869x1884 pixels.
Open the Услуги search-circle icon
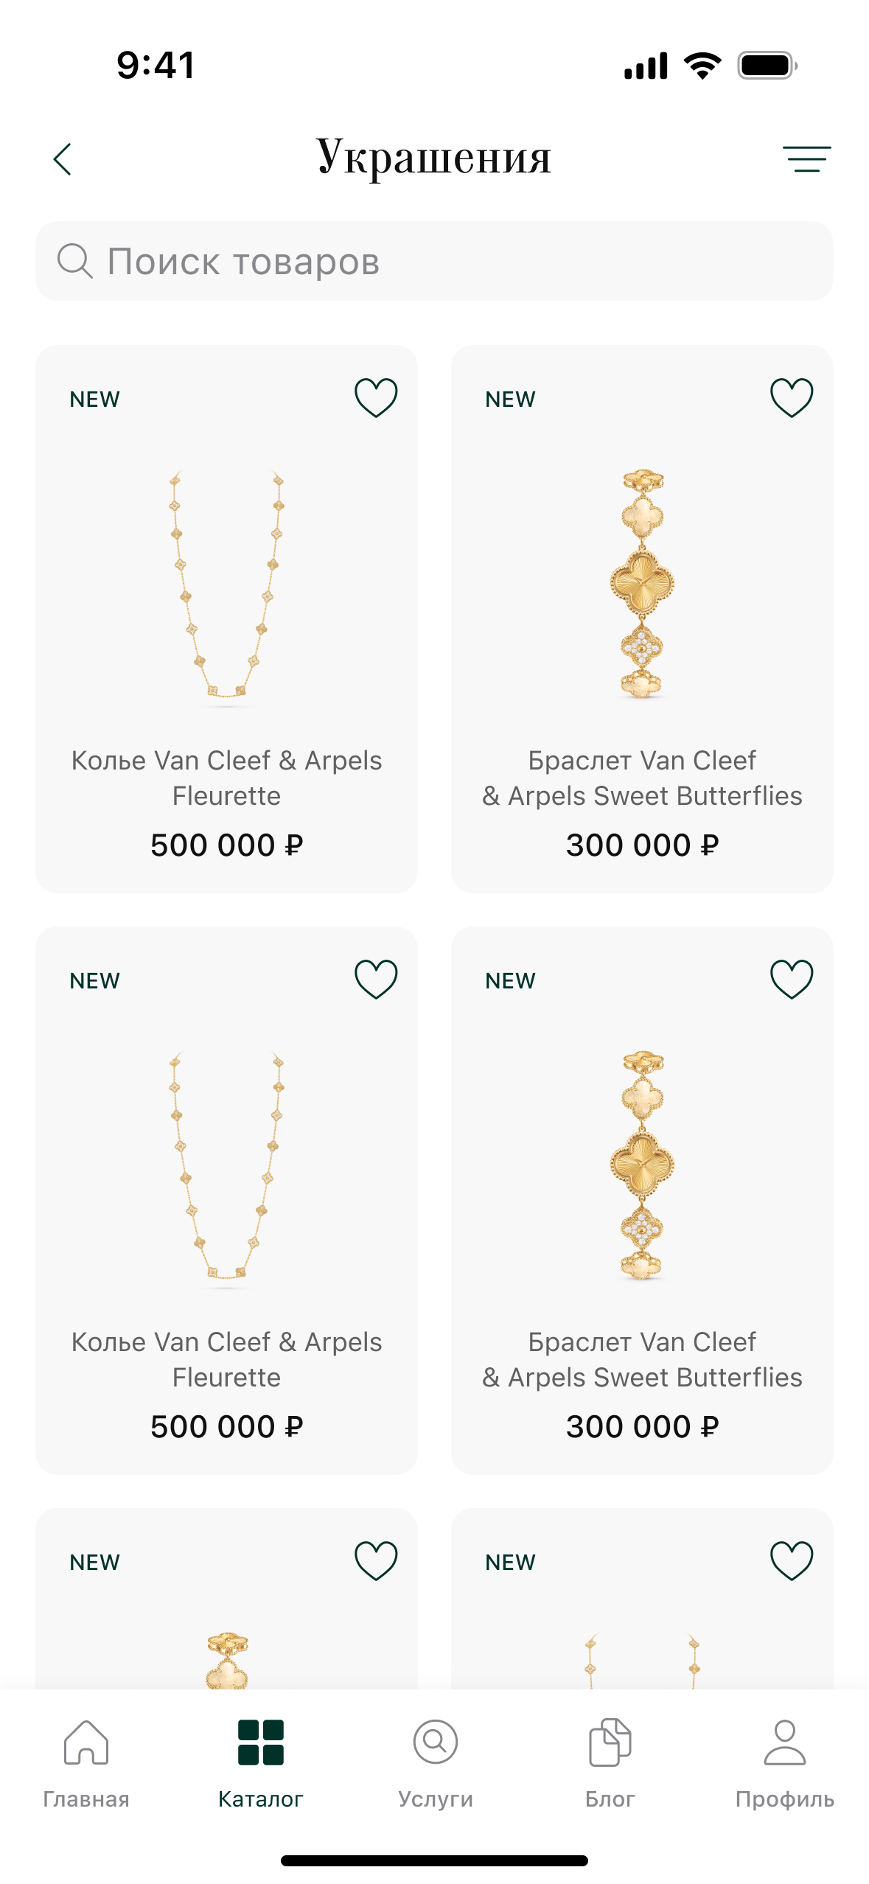pos(436,1742)
